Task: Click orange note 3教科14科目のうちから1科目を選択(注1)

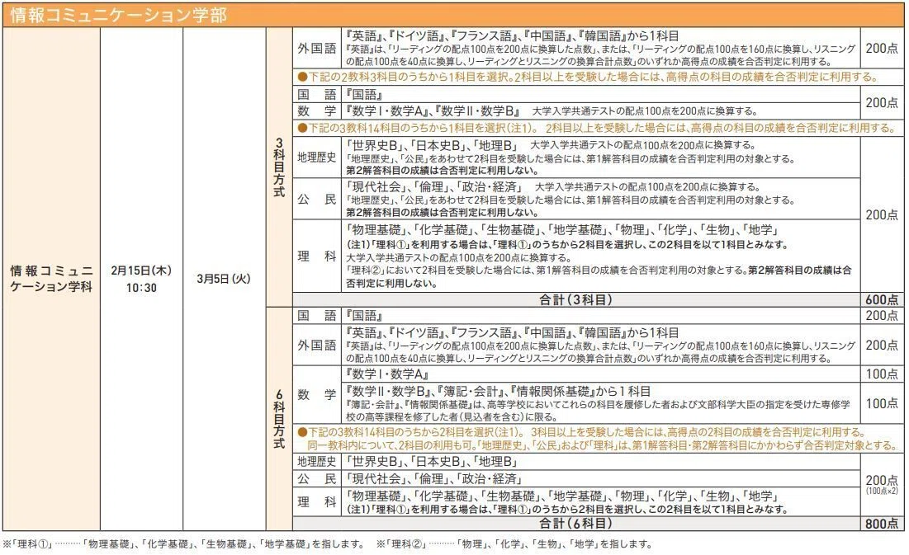Action: point(597,128)
